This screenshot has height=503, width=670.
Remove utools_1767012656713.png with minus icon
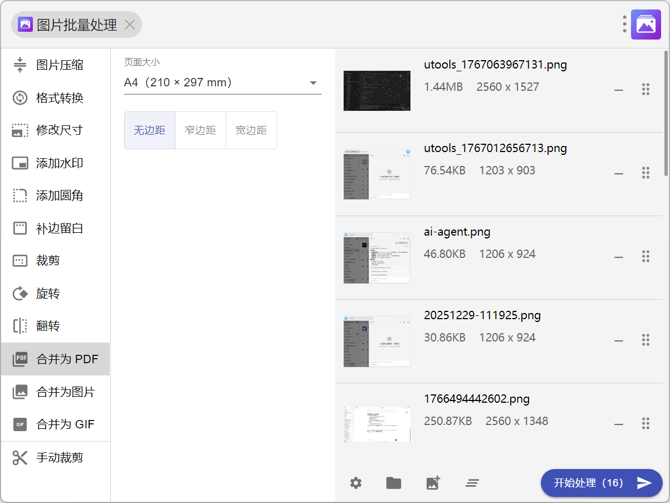(619, 173)
